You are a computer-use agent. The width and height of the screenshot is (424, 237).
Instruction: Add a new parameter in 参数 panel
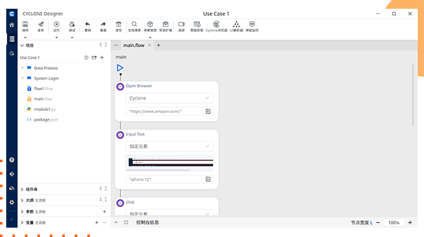[104, 211]
